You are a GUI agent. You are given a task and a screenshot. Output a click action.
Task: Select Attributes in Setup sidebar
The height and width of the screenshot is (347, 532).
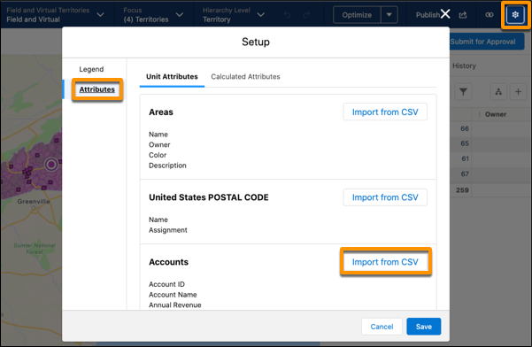pyautogui.click(x=97, y=89)
